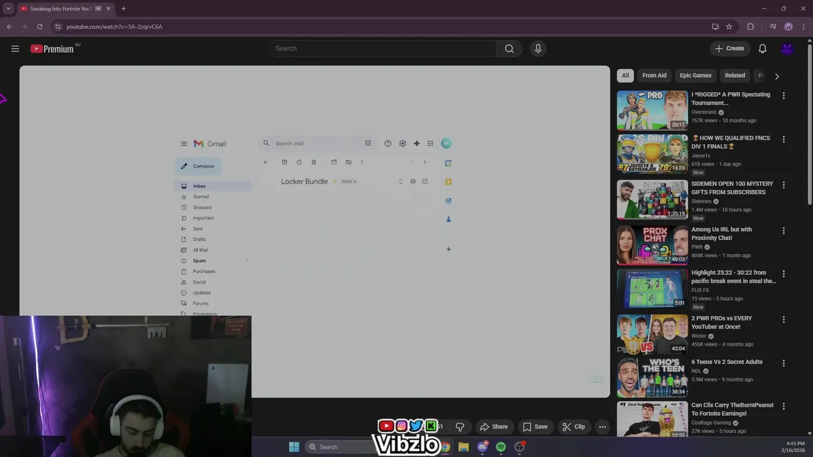Open options for HOW WE QUALIFIED FNCS video
This screenshot has height=457, width=813.
[783, 139]
